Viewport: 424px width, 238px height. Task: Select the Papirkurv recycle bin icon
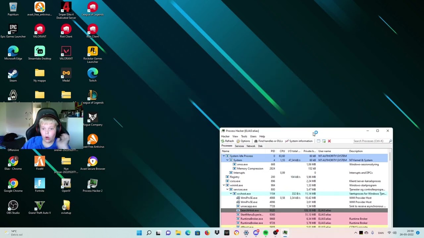click(13, 9)
